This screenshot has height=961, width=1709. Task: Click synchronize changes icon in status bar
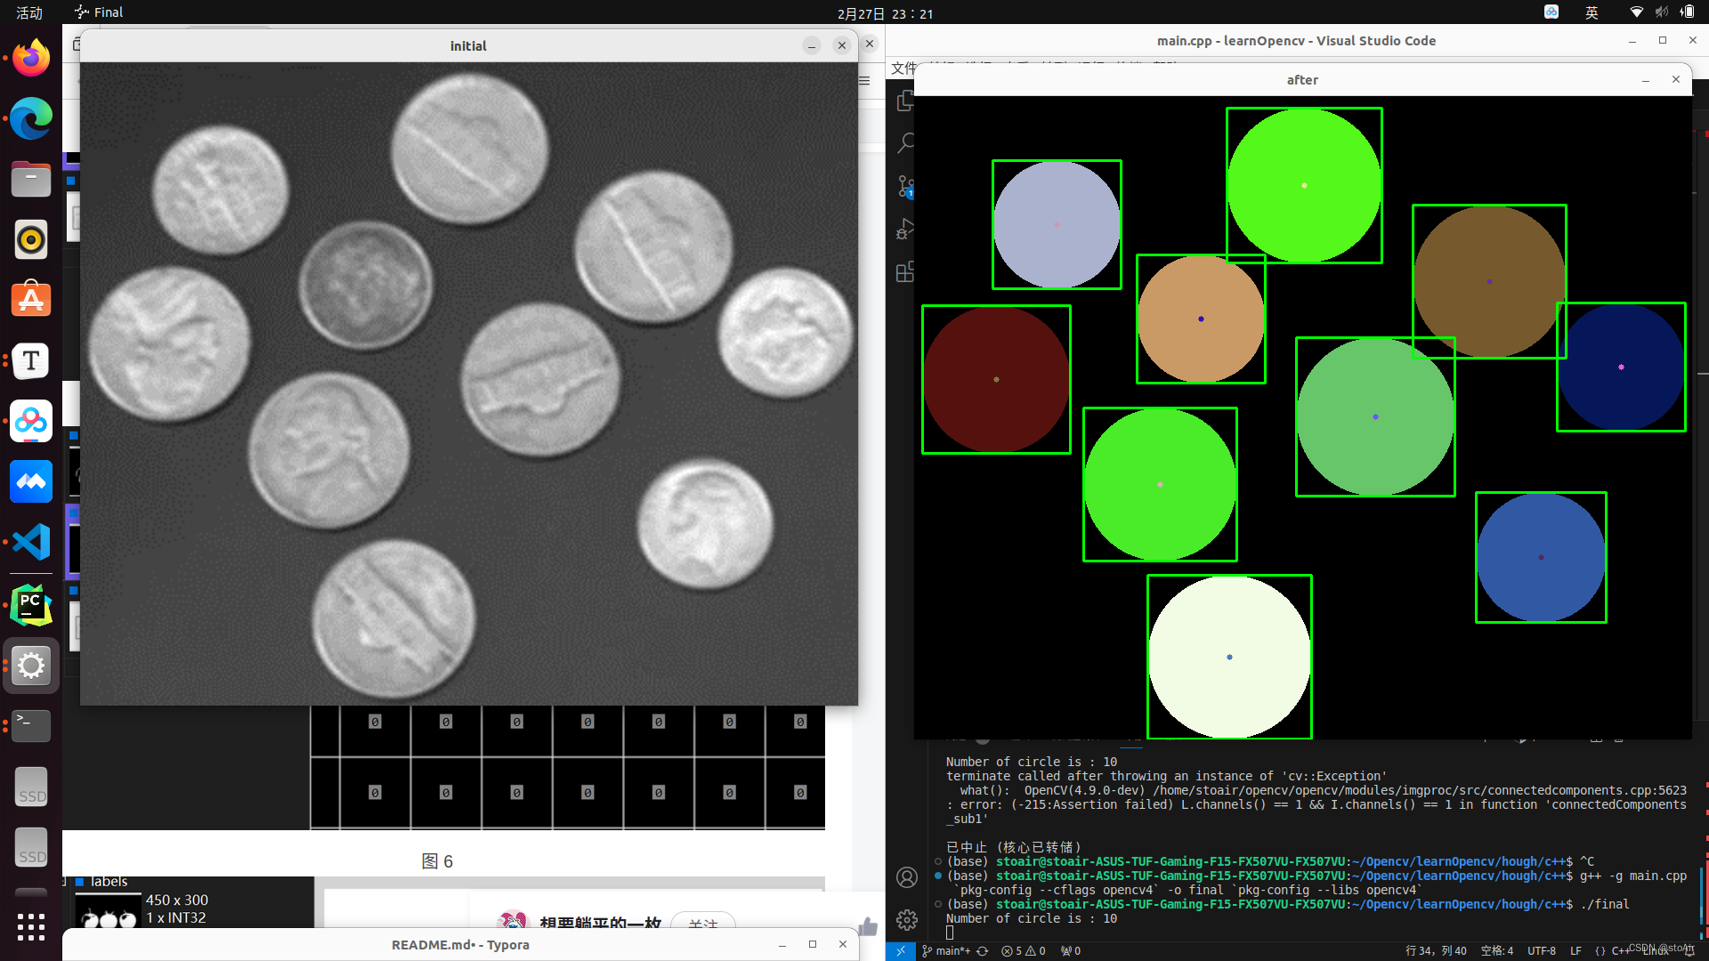pos(983,951)
